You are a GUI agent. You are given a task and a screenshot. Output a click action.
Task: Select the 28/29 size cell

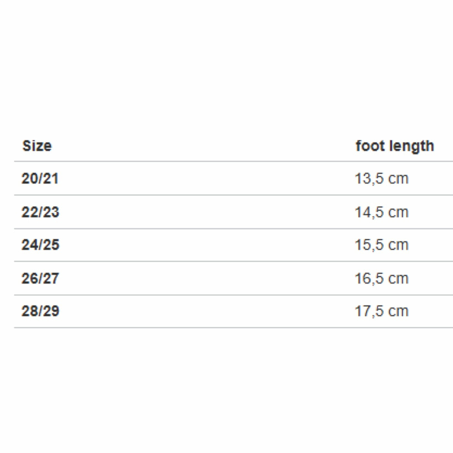[40, 311]
